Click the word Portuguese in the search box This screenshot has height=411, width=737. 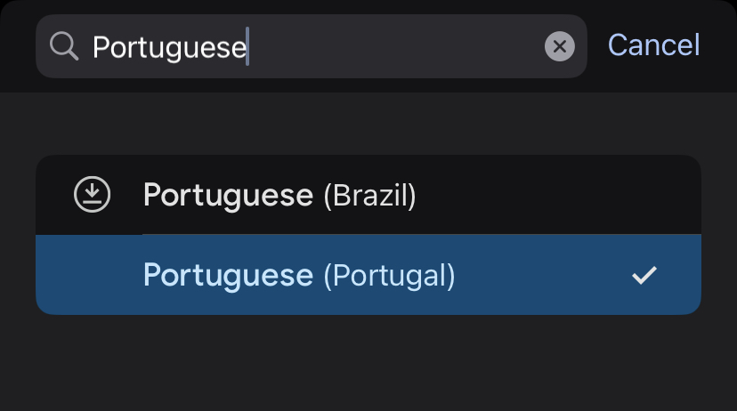point(169,46)
